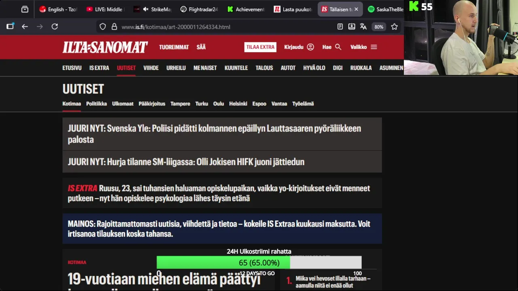Click the Kirjaudu user profile icon
Image resolution: width=518 pixels, height=291 pixels.
[310, 47]
